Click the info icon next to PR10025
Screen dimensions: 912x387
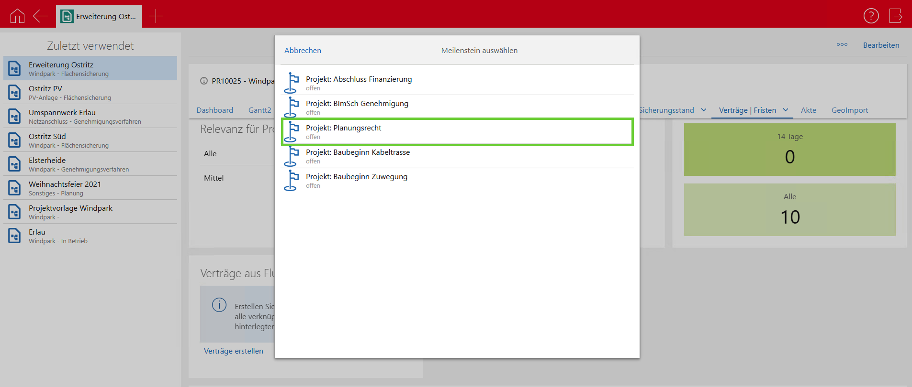[x=204, y=81]
